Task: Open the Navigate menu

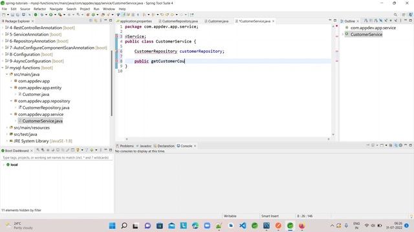Action: pyautogui.click(x=56, y=9)
